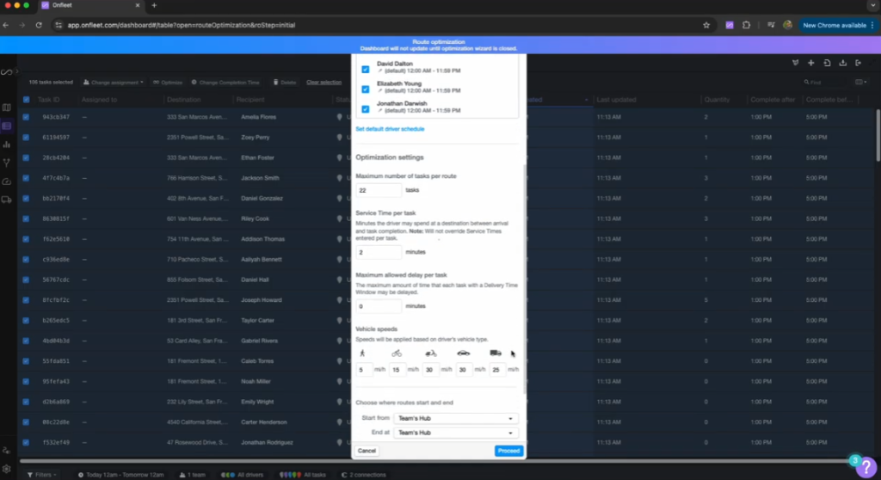
Task: Sort by the Task ID column header
Action: 48,100
